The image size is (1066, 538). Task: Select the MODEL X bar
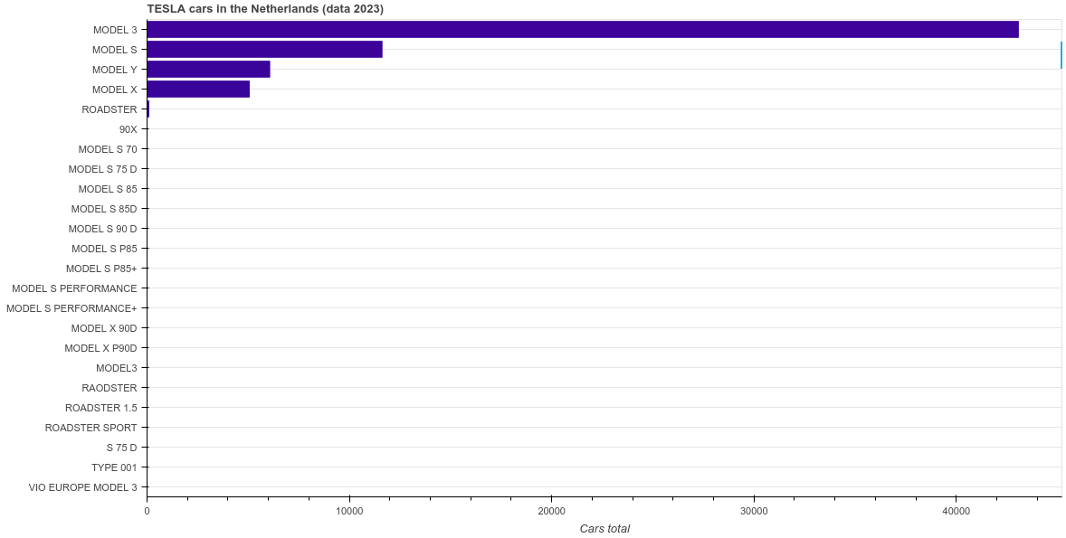pyautogui.click(x=198, y=89)
